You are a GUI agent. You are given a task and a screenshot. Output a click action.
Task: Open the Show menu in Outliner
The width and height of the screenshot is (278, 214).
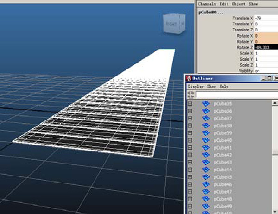pyautogui.click(x=212, y=87)
